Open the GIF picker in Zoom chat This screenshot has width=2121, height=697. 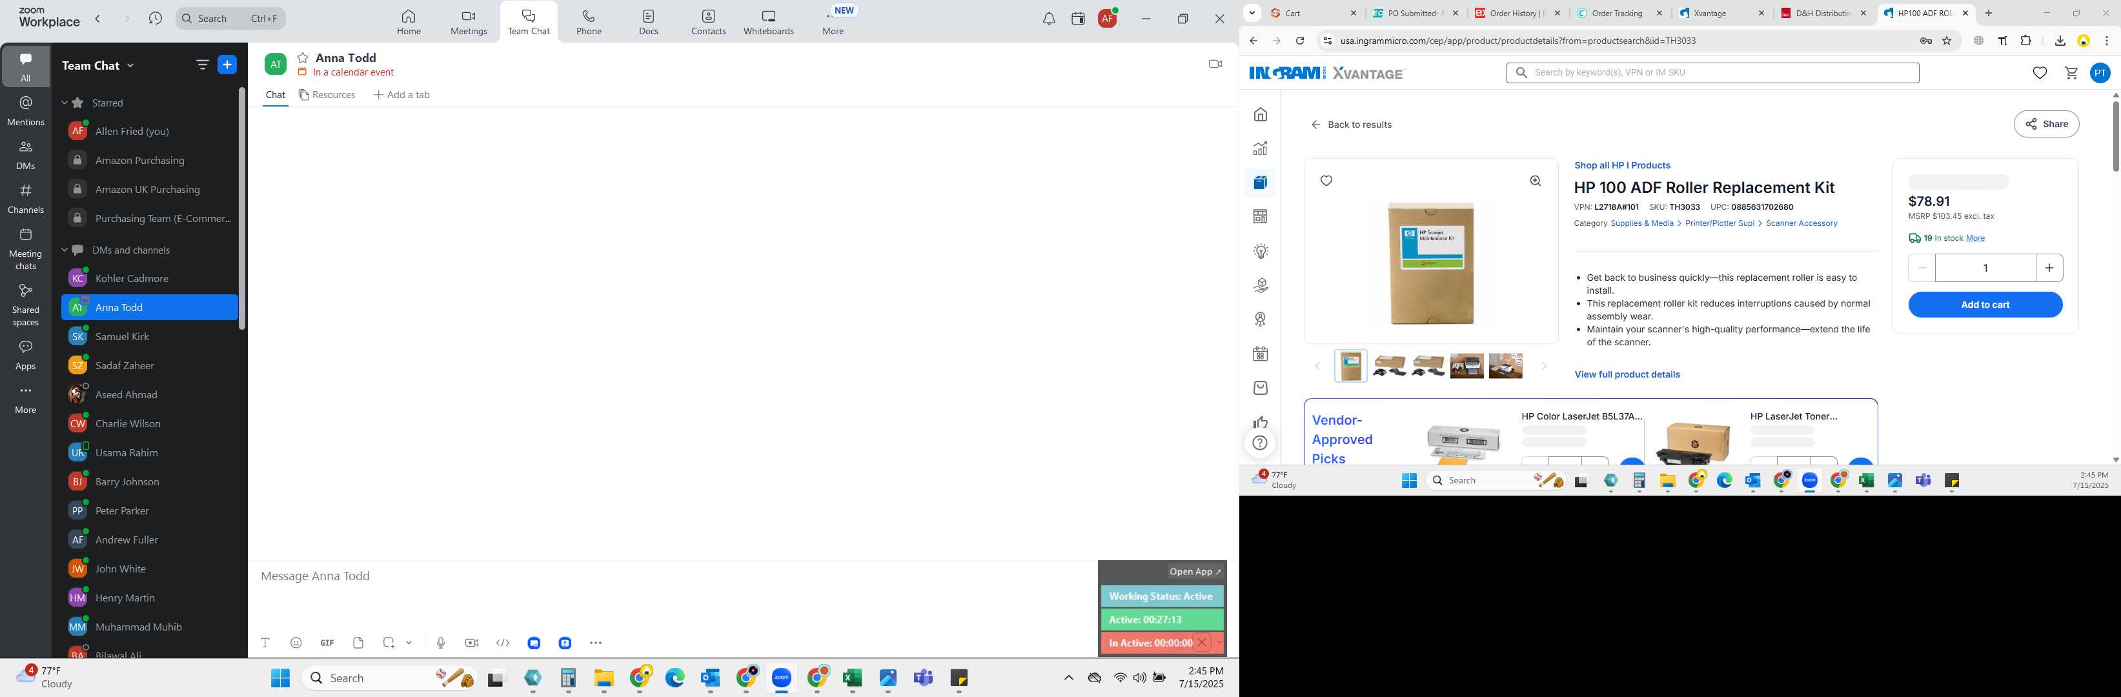click(x=327, y=643)
